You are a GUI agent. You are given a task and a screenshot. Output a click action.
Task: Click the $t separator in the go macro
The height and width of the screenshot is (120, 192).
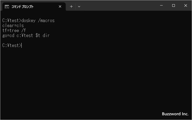tap(38, 35)
